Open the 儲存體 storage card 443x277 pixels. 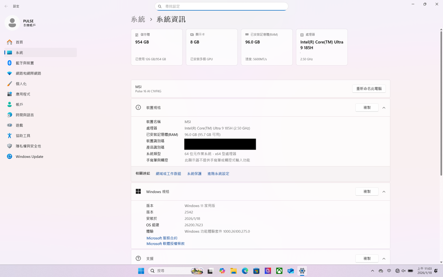pos(156,47)
